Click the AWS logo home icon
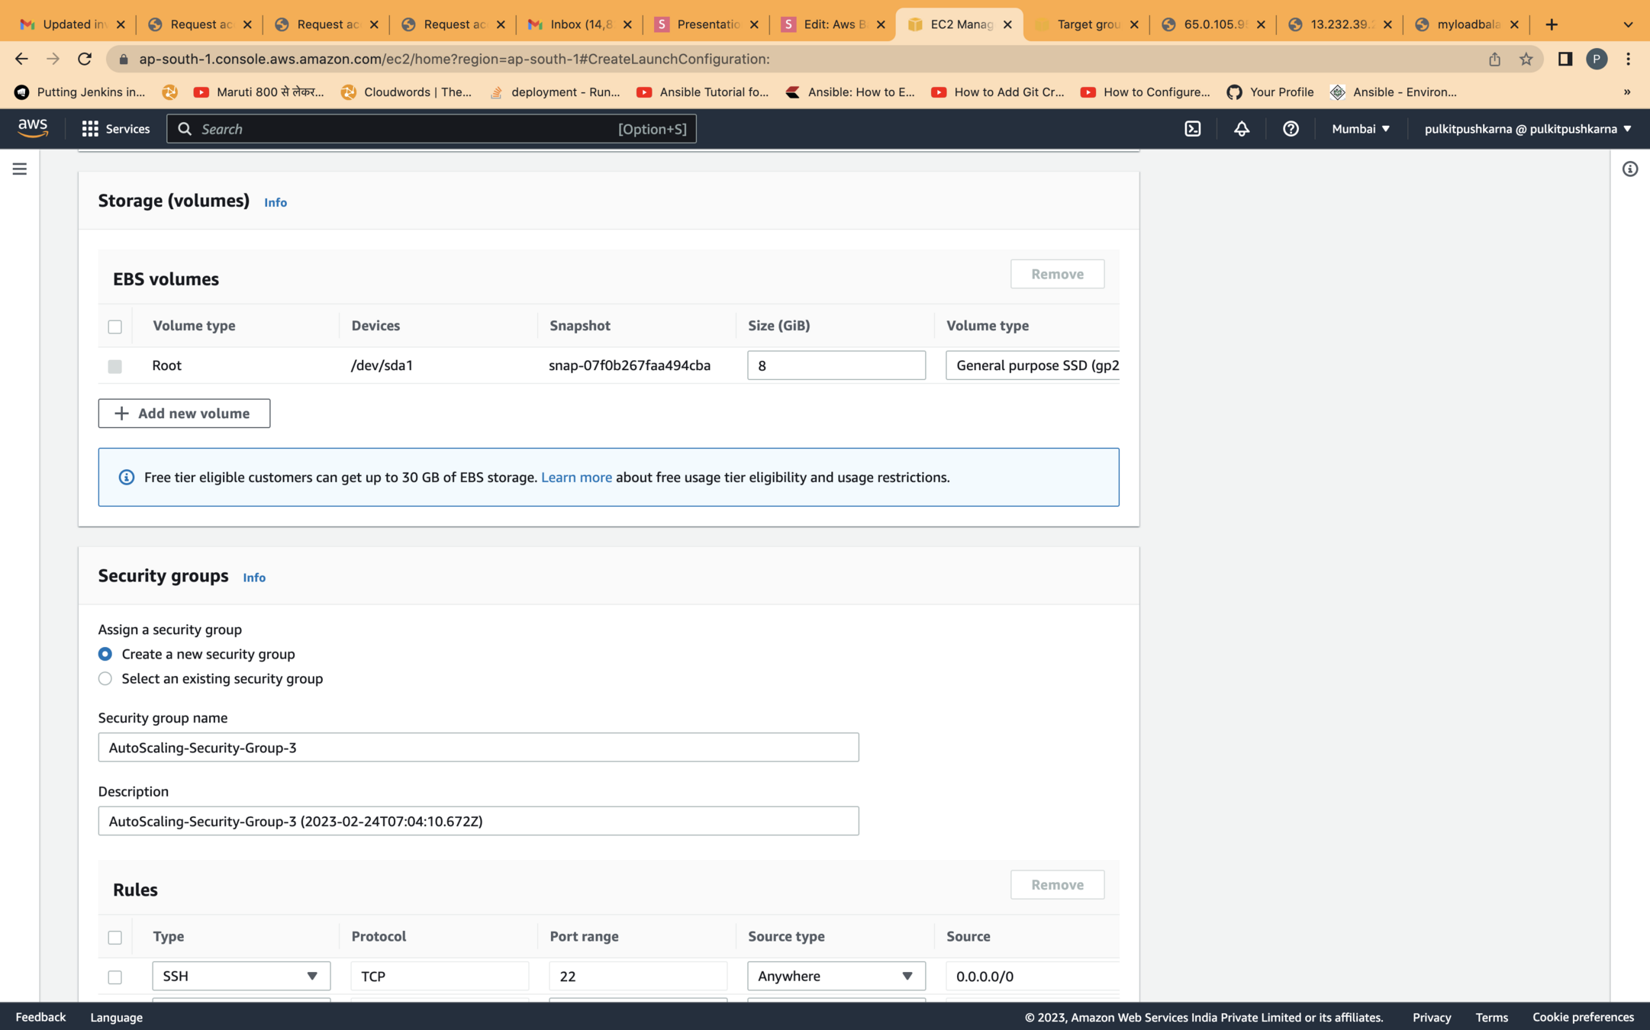The width and height of the screenshot is (1650, 1030). (33, 128)
